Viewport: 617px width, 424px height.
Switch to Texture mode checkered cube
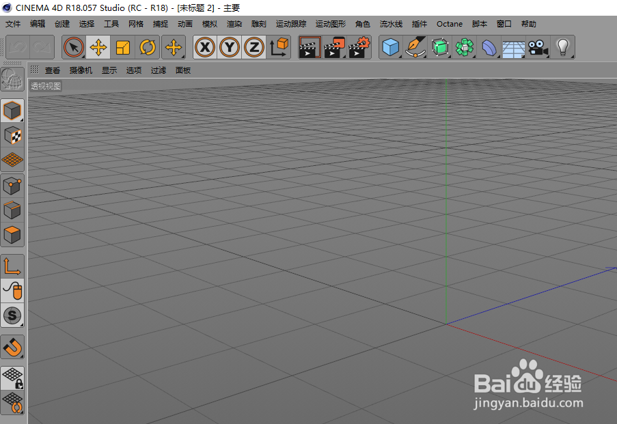(12, 136)
